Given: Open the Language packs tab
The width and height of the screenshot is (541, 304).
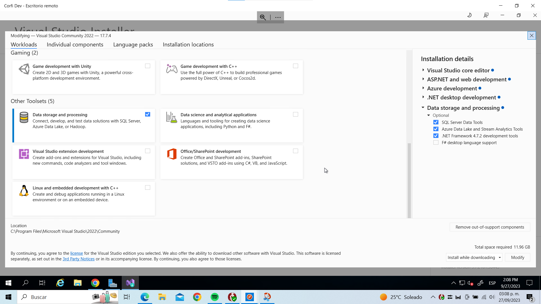Looking at the screenshot, I should pyautogui.click(x=133, y=44).
